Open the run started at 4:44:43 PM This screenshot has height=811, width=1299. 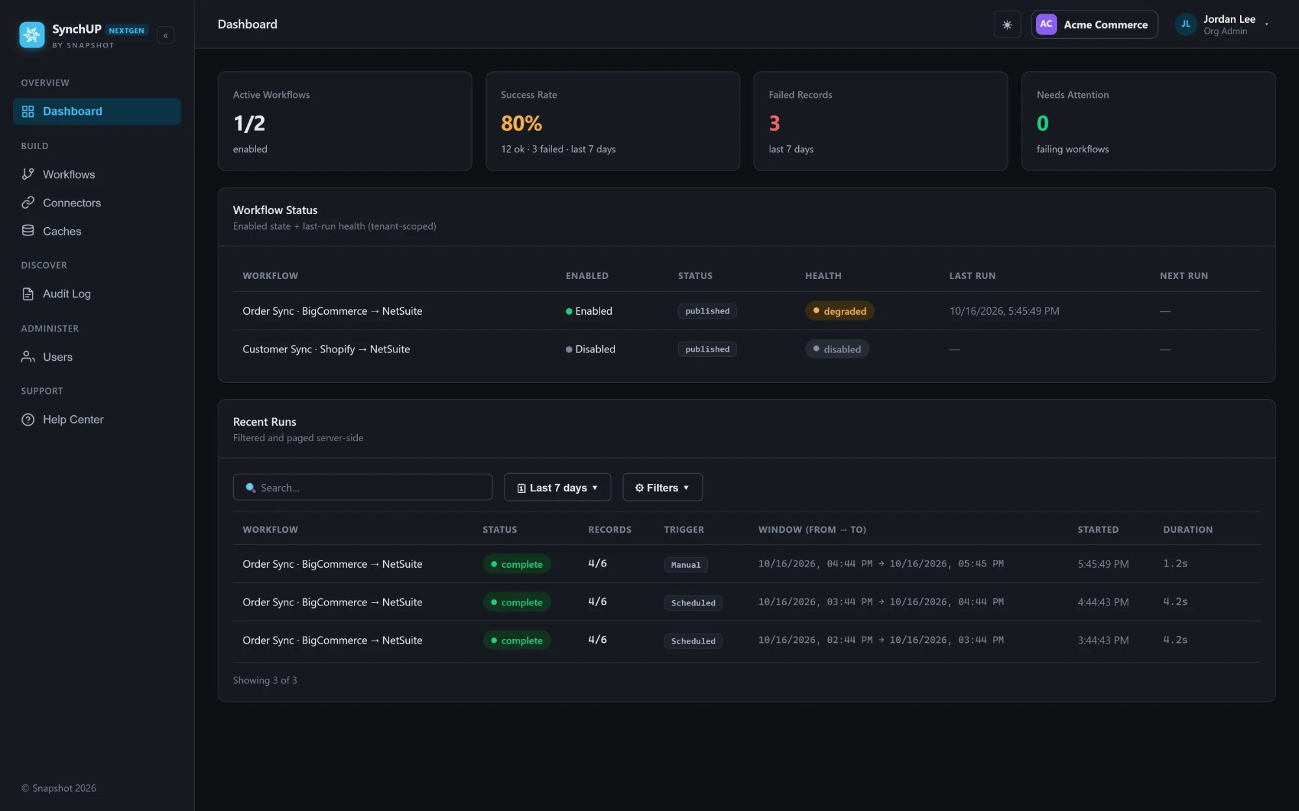(x=747, y=602)
